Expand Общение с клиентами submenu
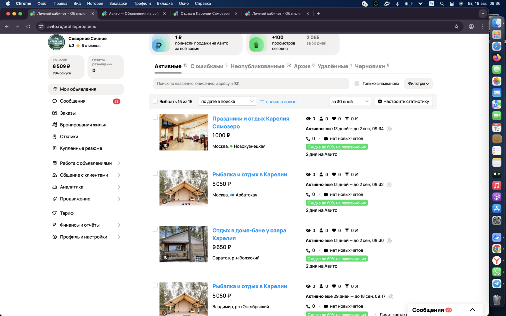The image size is (506, 316). click(119, 175)
